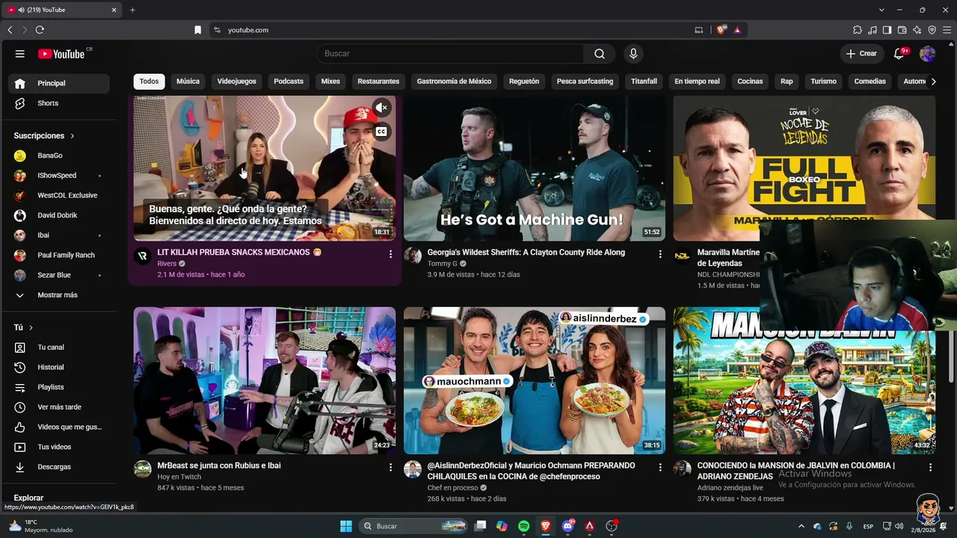Open Principal in the sidebar
The image size is (957, 538).
pyautogui.click(x=58, y=83)
